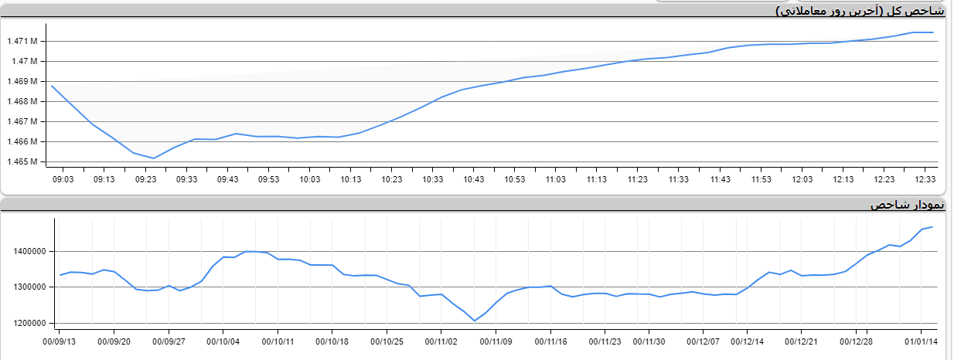Screen dimensions: 954x360
Task: Select the 12:33 time label
Action: (925, 179)
